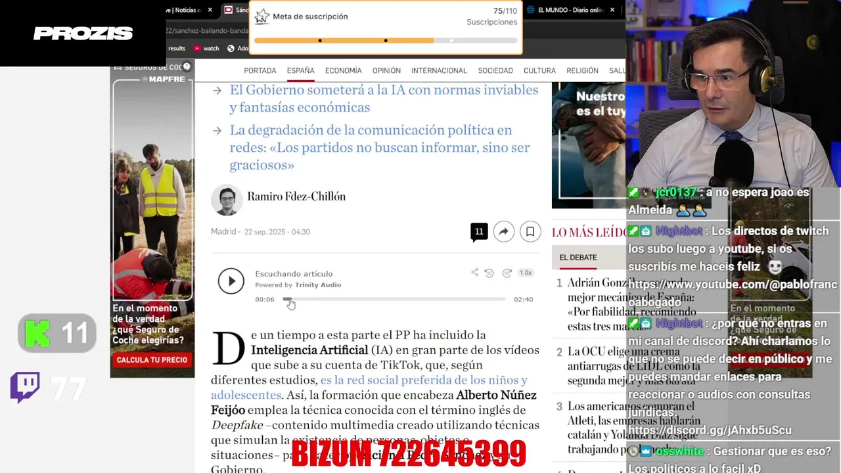Click Nightbot username in Discord chat message
This screenshot has height=473, width=841.
click(679, 324)
